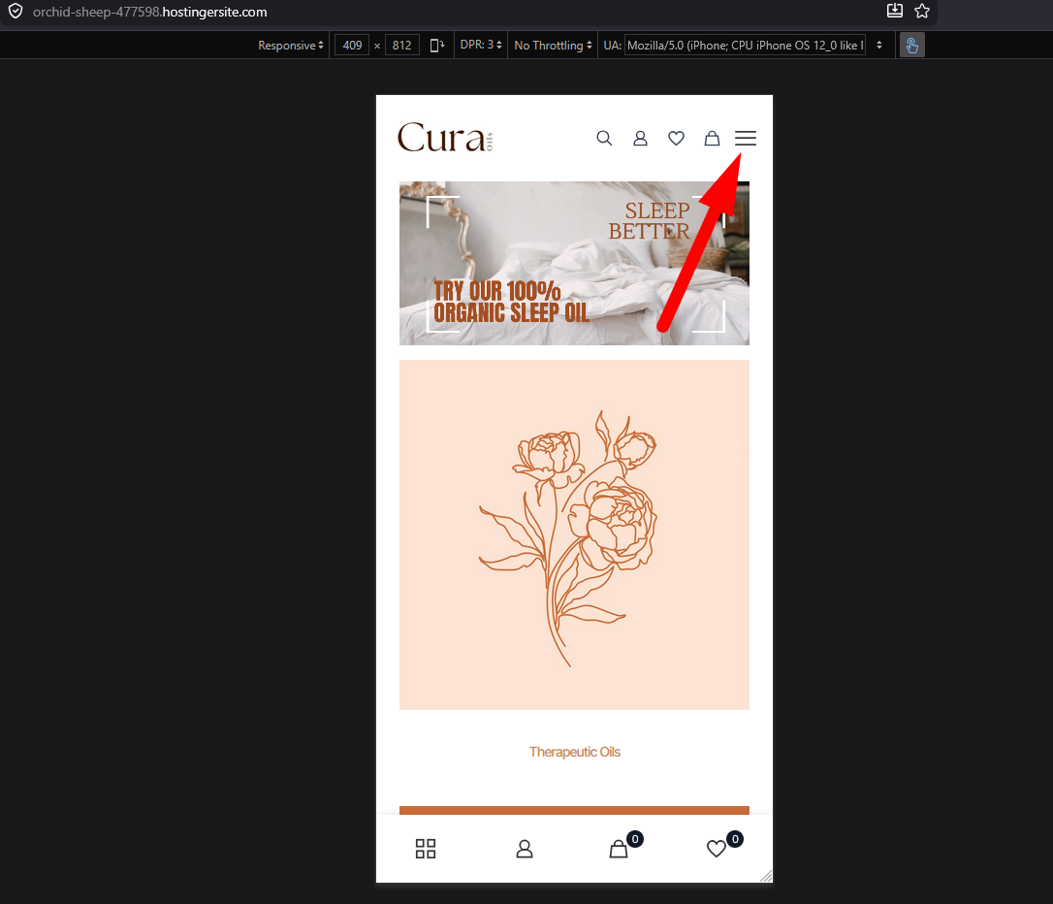
Task: Open the shopping bag icon in header
Action: [712, 139]
